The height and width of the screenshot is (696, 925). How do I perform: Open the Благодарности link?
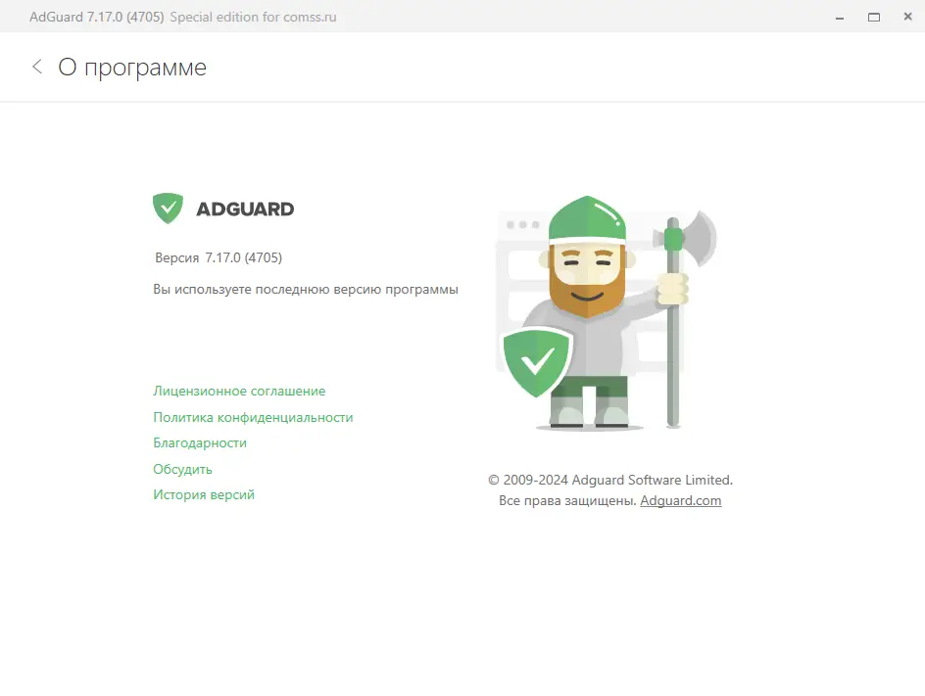click(200, 443)
